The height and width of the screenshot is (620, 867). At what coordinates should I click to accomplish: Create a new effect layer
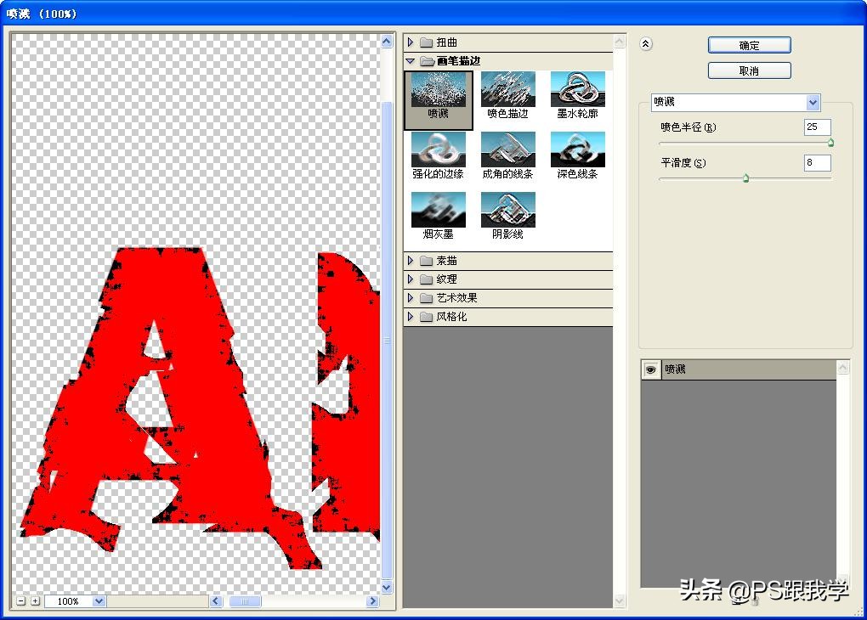point(736,600)
